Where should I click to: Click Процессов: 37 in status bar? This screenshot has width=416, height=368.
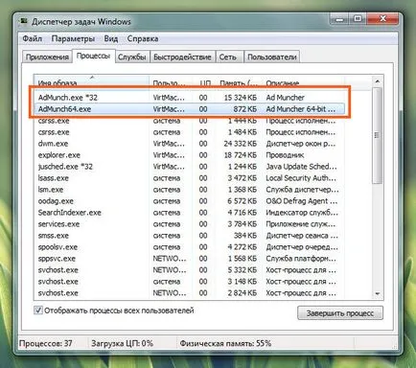[x=46, y=344]
